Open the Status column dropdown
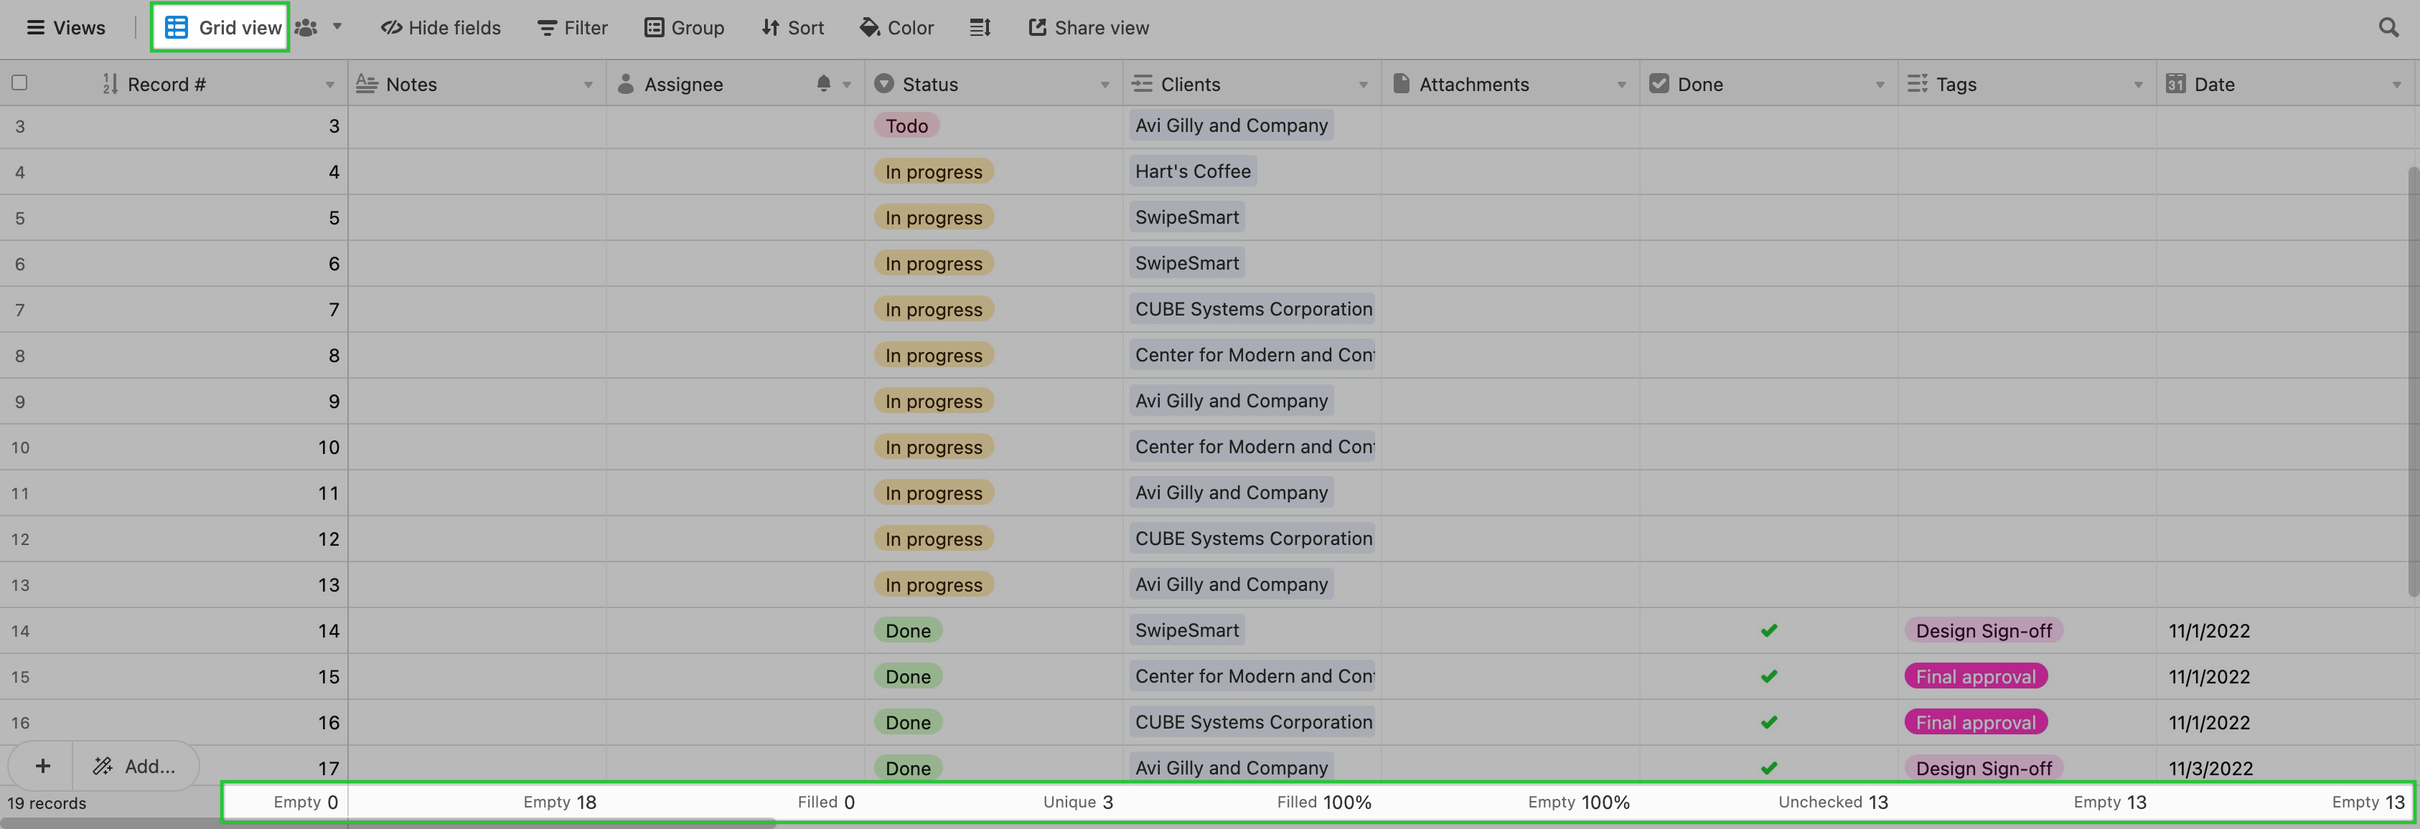The height and width of the screenshot is (829, 2420). click(1105, 85)
